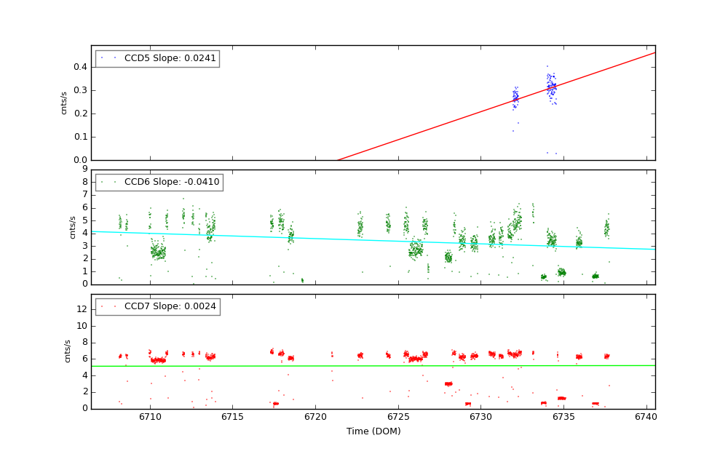Click the 10 y-axis tick in CCD7 plot
728x454 pixels.
pos(82,326)
